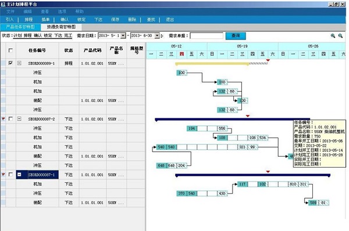Switch to 资源负荷甘特图 tab
The image size is (349, 231).
click(61, 27)
